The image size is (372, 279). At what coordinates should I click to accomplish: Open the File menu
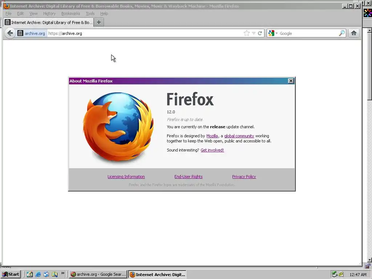click(8, 13)
